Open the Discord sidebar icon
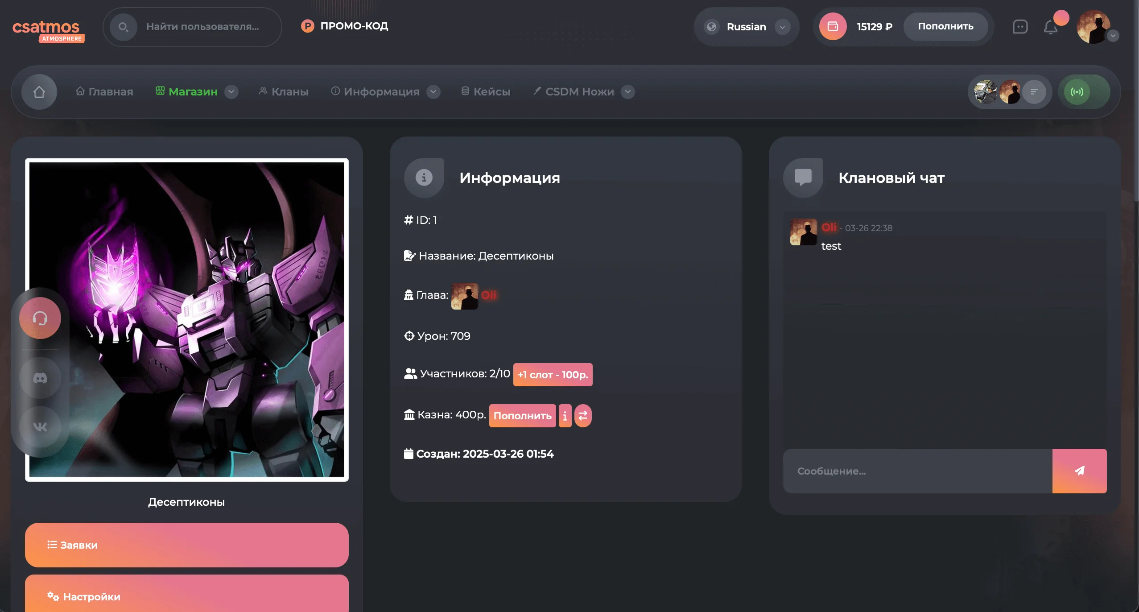 click(x=40, y=378)
